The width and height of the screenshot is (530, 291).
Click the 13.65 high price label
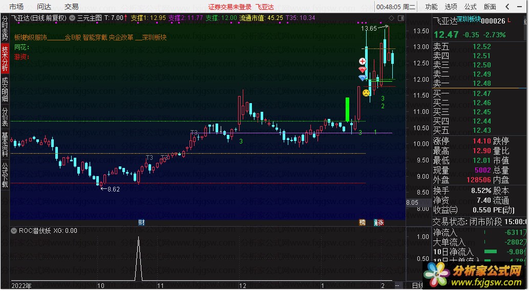[369, 29]
